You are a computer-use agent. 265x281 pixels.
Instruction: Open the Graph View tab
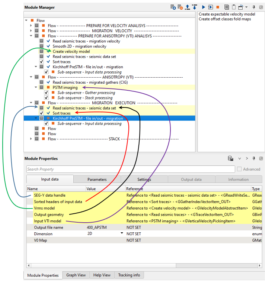click(x=76, y=275)
